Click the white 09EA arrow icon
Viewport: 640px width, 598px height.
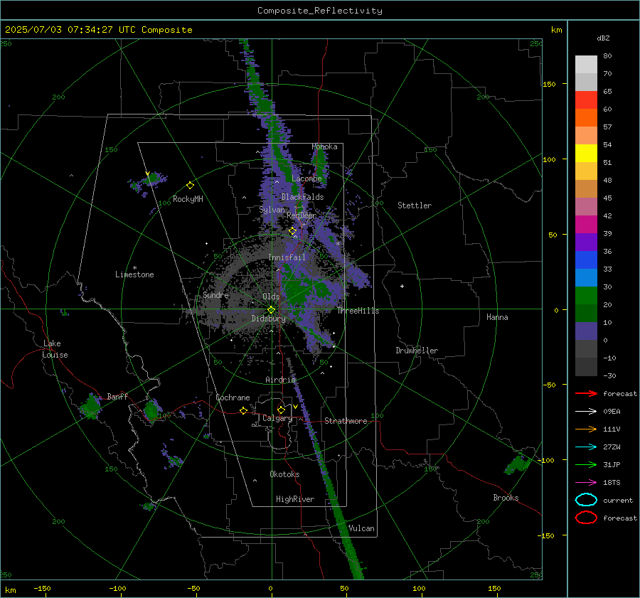point(586,412)
